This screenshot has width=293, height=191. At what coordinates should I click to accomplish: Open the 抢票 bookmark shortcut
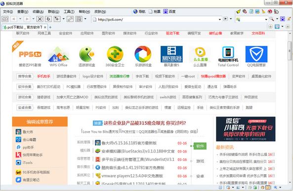tap(155, 11)
